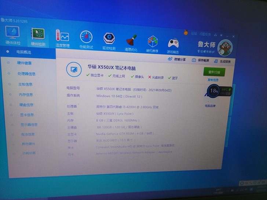Select 处理器信息 in the sidebar
The width and height of the screenshot is (267, 200).
pyautogui.click(x=26, y=74)
